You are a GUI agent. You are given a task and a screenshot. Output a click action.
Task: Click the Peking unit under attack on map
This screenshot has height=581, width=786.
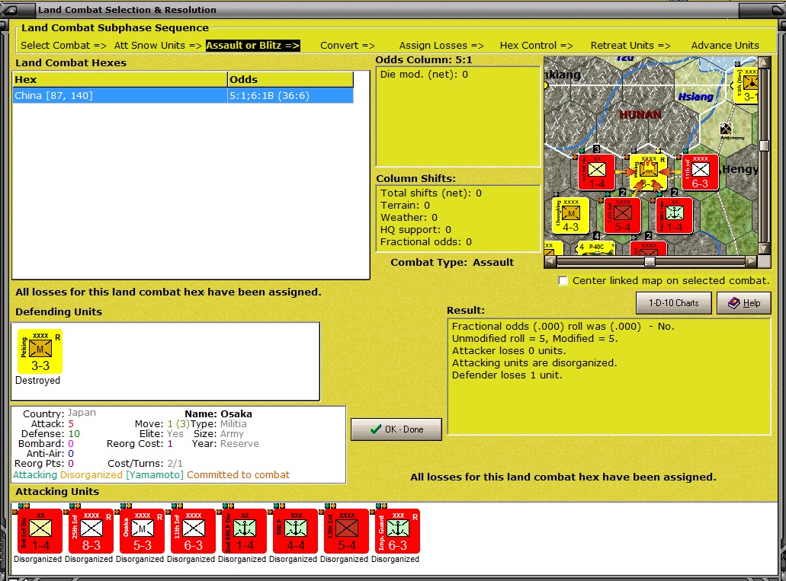click(x=648, y=172)
